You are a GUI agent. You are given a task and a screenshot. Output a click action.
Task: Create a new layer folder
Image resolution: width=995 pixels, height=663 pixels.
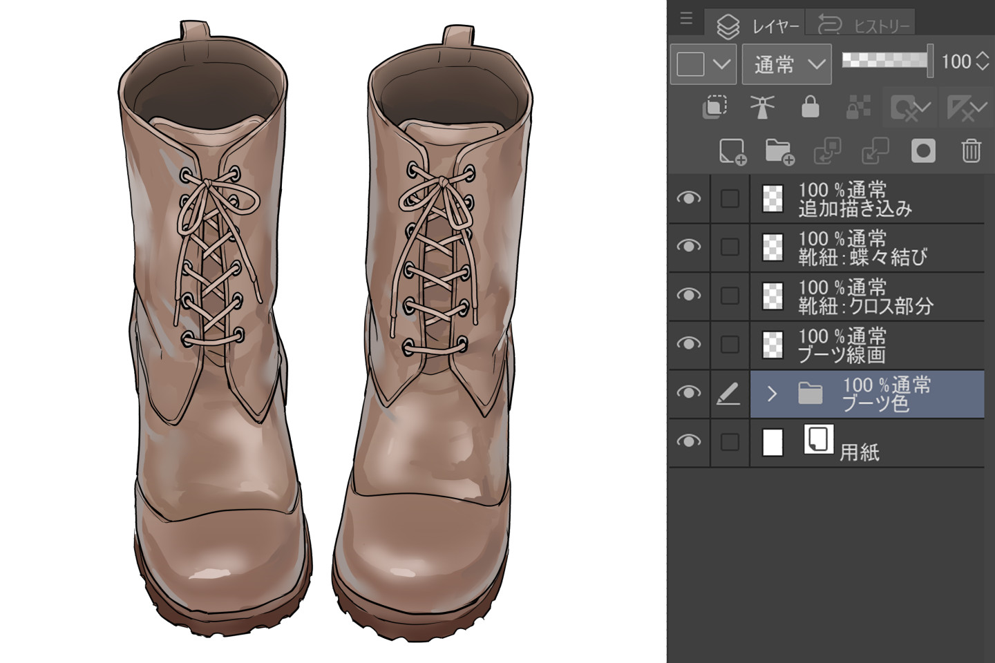pos(779,151)
